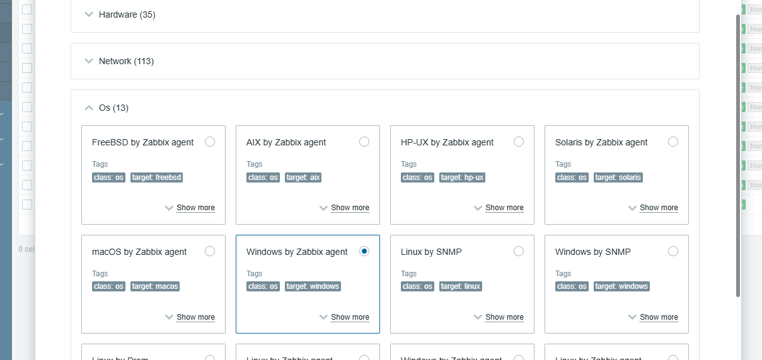This screenshot has width=762, height=360.
Task: Click 'class: os' tag in AIX card
Action: [263, 177]
